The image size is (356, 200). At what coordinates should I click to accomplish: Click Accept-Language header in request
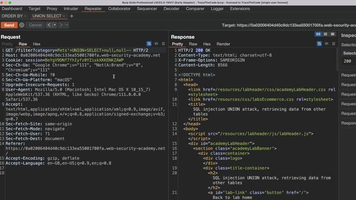58,163
